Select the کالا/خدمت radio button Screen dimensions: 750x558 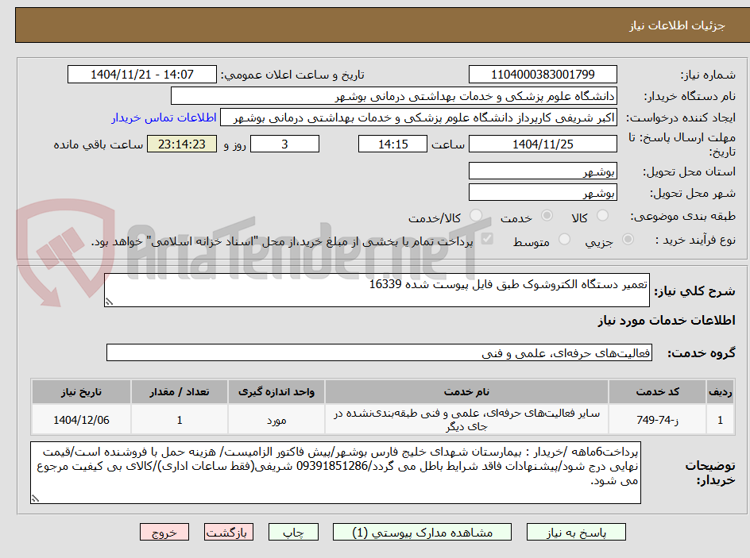[x=476, y=216]
